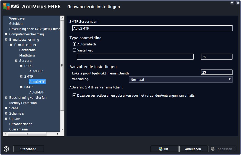The height and width of the screenshot is (155, 241).
Task: Open the Verbinding dropdown showing Normaal
Action: click(x=181, y=79)
